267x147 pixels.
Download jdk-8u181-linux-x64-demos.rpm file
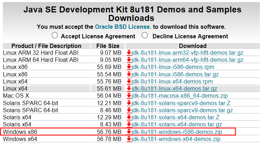click(x=172, y=82)
